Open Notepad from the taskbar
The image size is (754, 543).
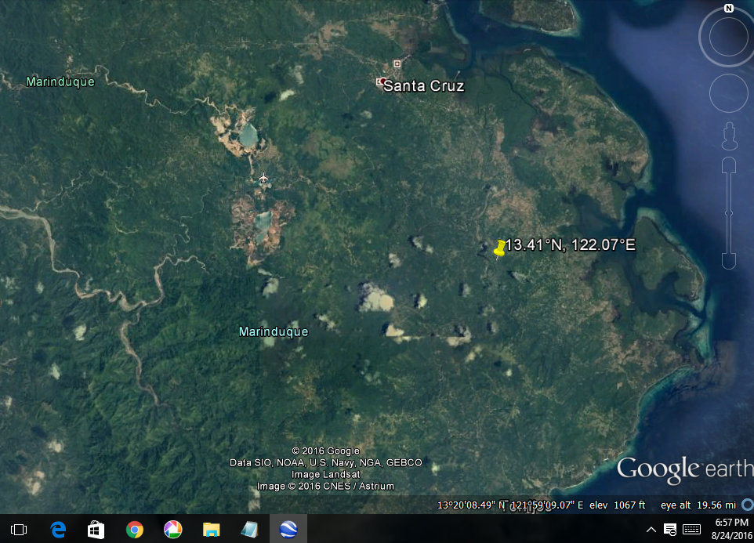tap(250, 530)
